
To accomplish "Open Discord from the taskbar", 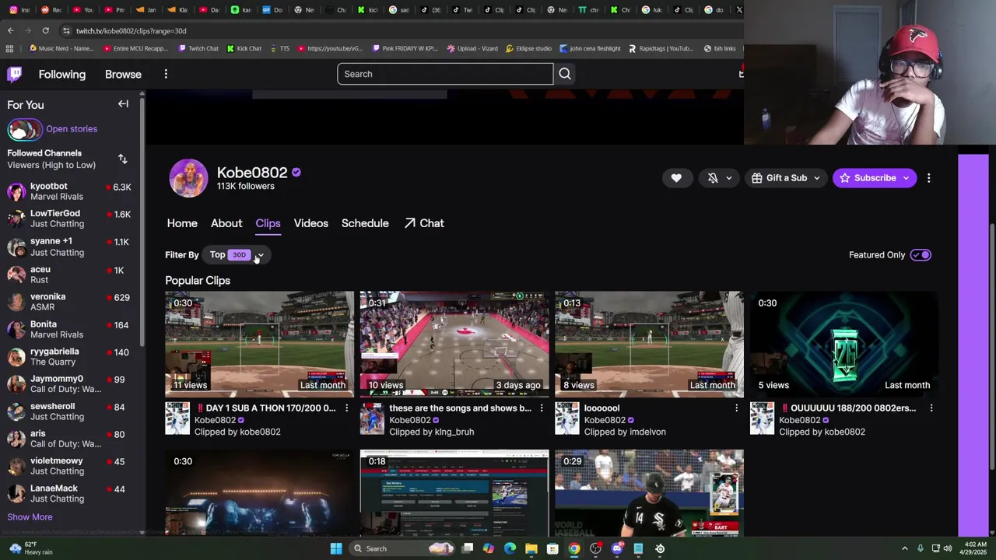I will pos(617,548).
